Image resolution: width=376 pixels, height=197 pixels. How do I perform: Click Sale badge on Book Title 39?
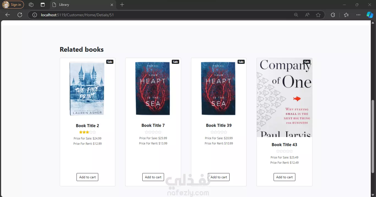[x=241, y=62]
